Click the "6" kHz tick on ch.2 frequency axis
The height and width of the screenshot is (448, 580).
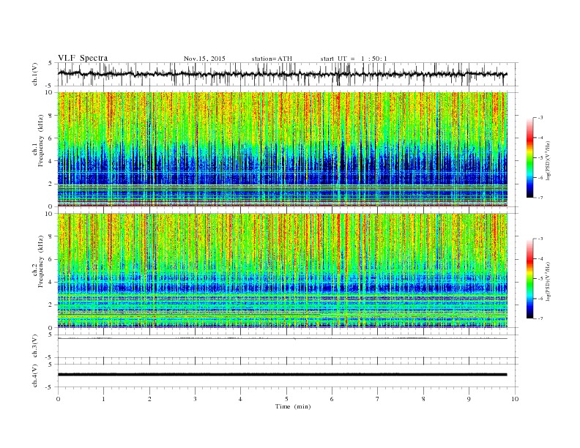[51, 259]
